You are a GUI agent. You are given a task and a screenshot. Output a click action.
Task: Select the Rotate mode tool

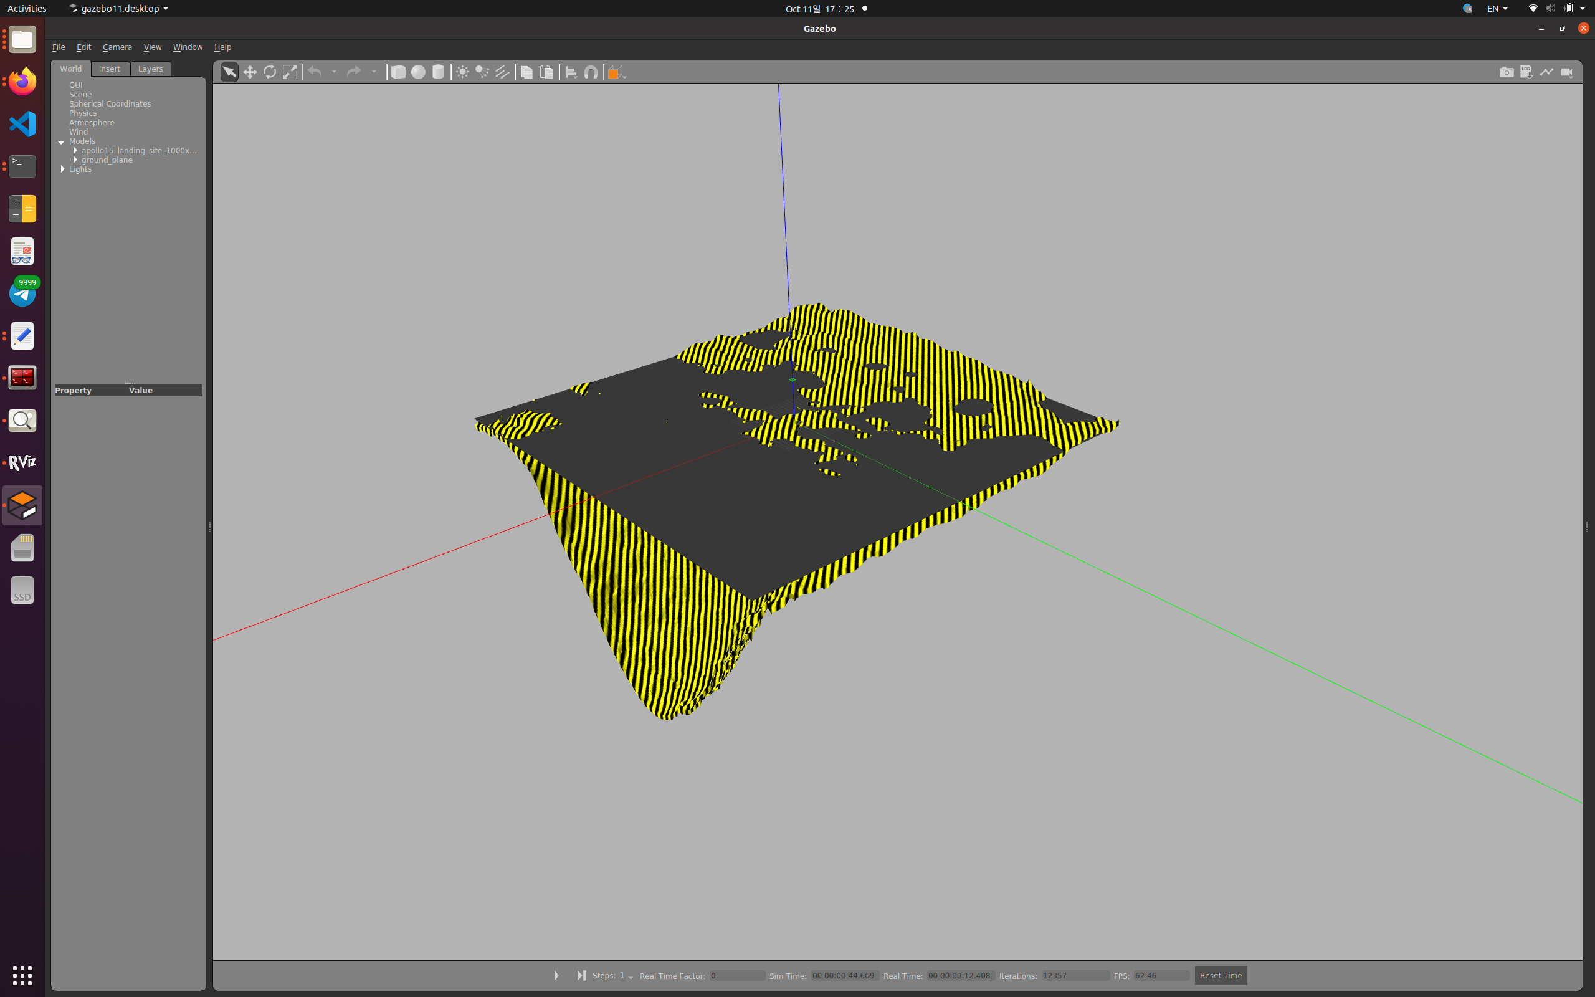(x=270, y=72)
